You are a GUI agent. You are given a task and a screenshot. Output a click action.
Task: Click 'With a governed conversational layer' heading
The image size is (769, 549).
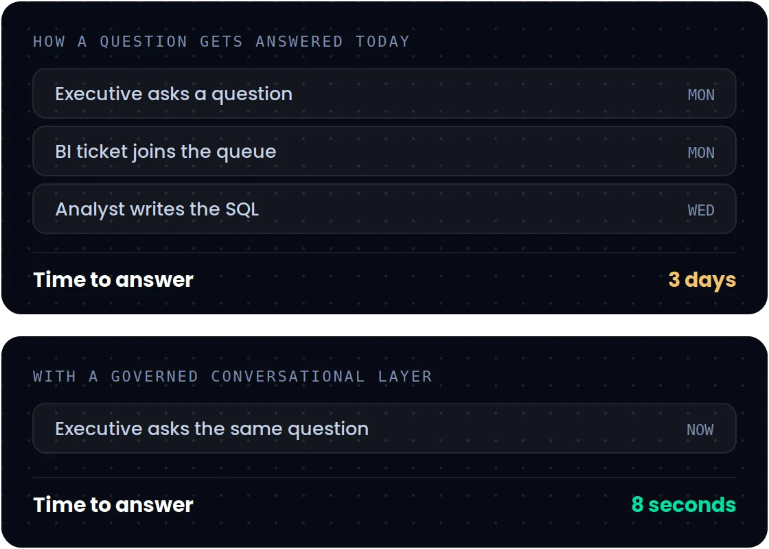[233, 377]
